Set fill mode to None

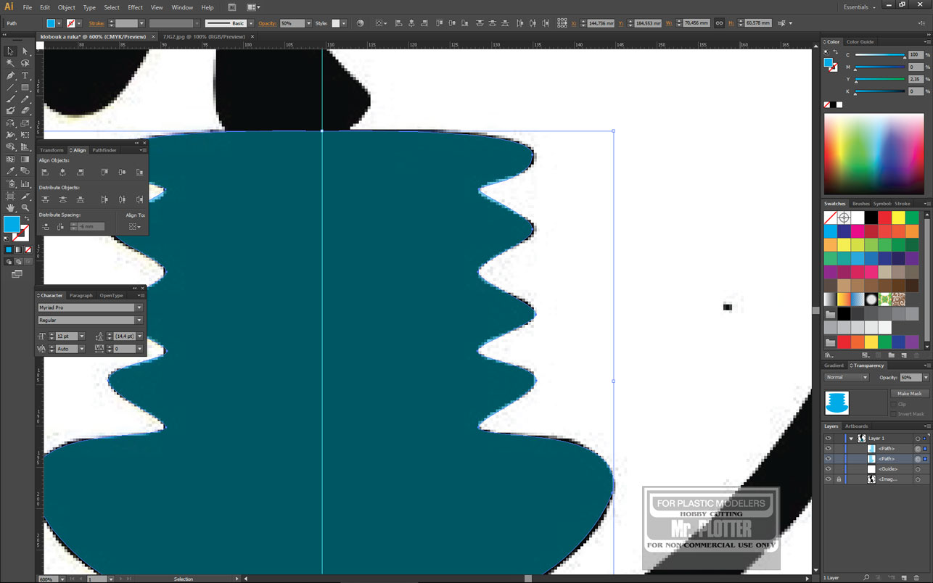[x=27, y=249]
